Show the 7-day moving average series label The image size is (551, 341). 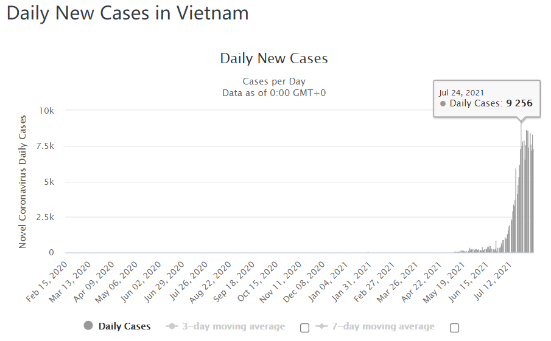coord(383,326)
